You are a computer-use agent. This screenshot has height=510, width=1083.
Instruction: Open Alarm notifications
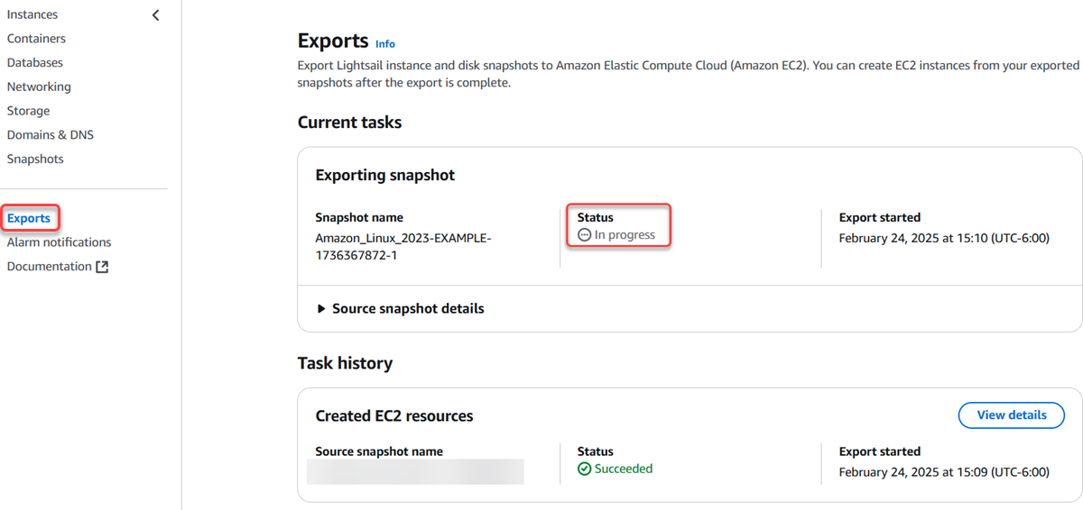[59, 242]
